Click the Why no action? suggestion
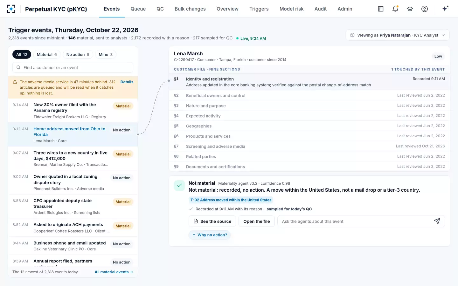 tap(210, 235)
